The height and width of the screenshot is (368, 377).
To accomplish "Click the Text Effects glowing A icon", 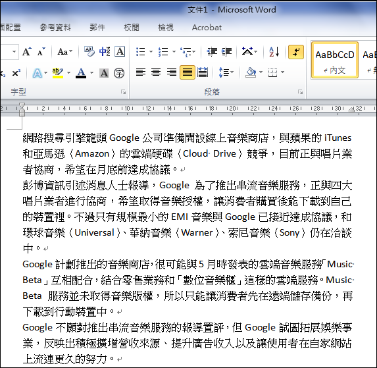I will point(38,73).
